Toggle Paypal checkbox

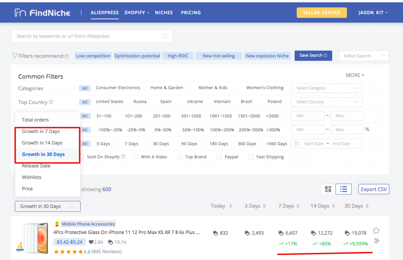pyautogui.click(x=219, y=157)
